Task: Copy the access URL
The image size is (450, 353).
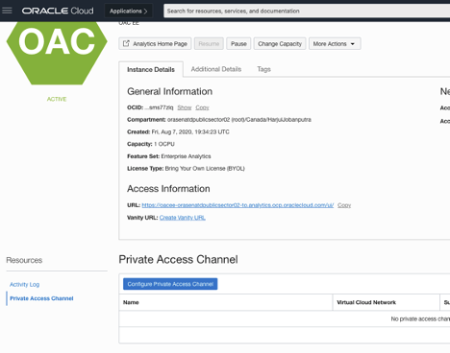Action: point(344,205)
